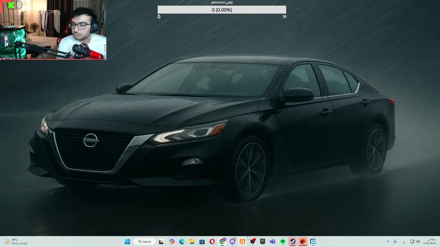Screen dimensions: 440x247
Task: Click the subscriber goal progress bar
Action: 222,10
